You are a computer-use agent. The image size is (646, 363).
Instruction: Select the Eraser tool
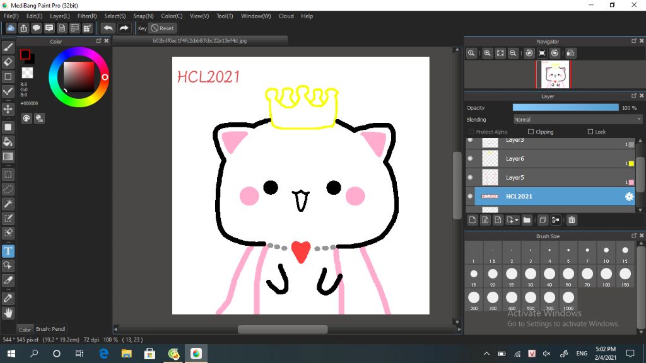[x=8, y=62]
